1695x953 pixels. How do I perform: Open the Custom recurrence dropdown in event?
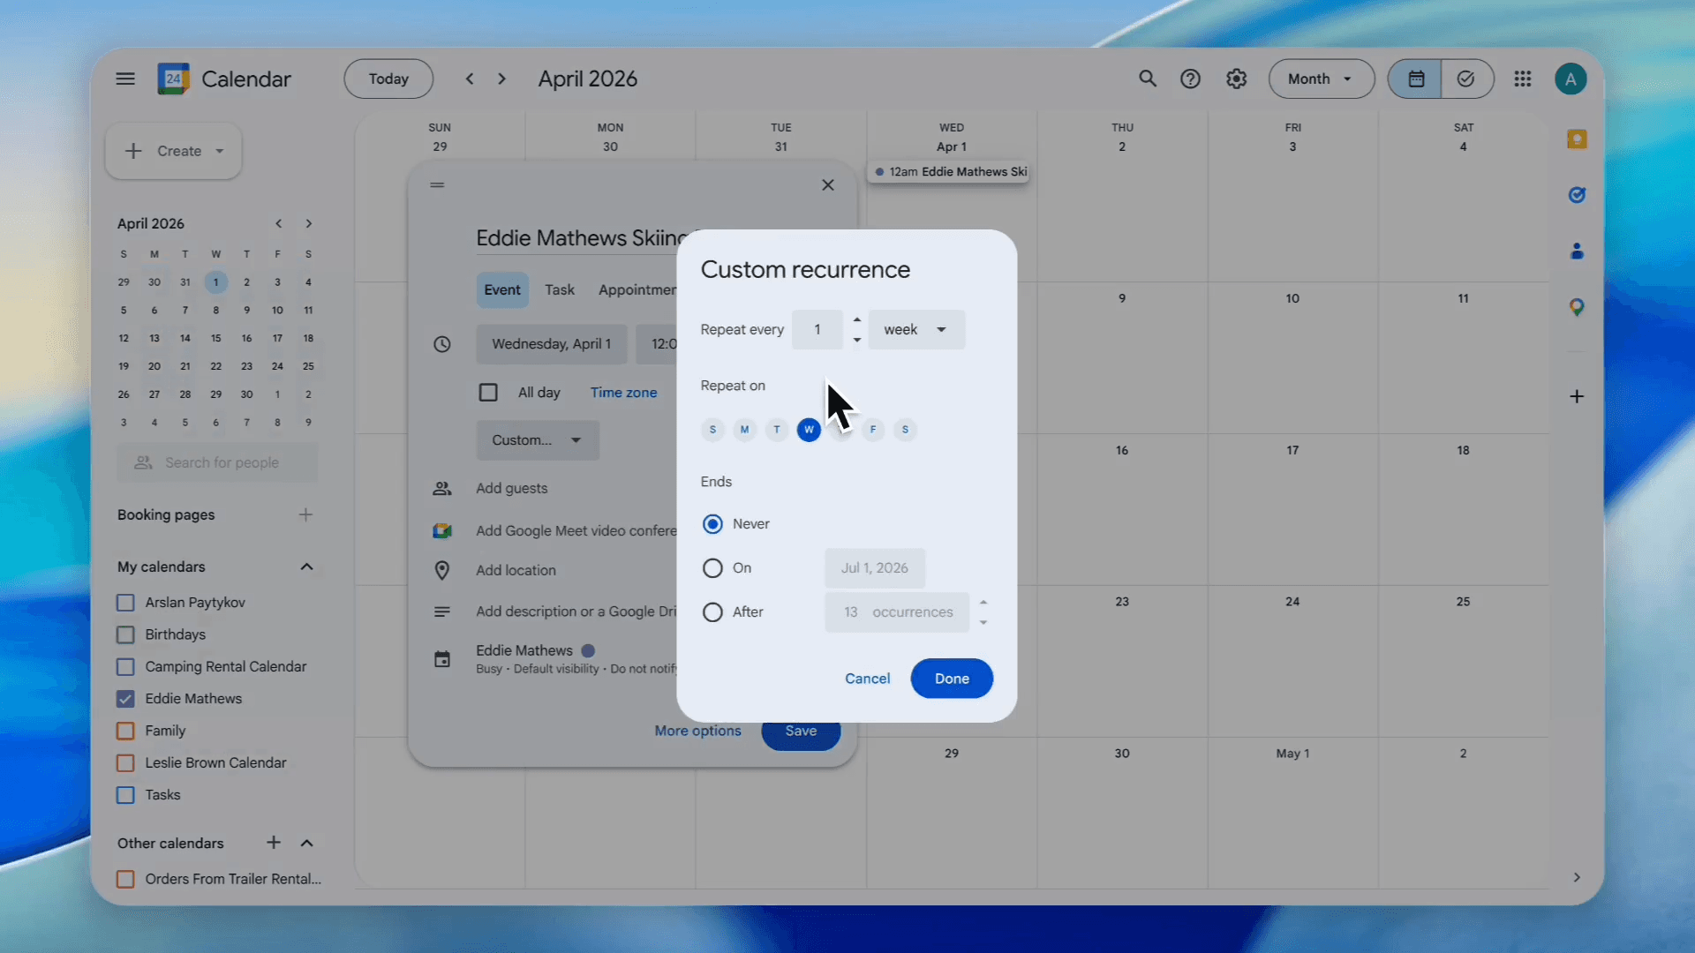[x=538, y=440]
